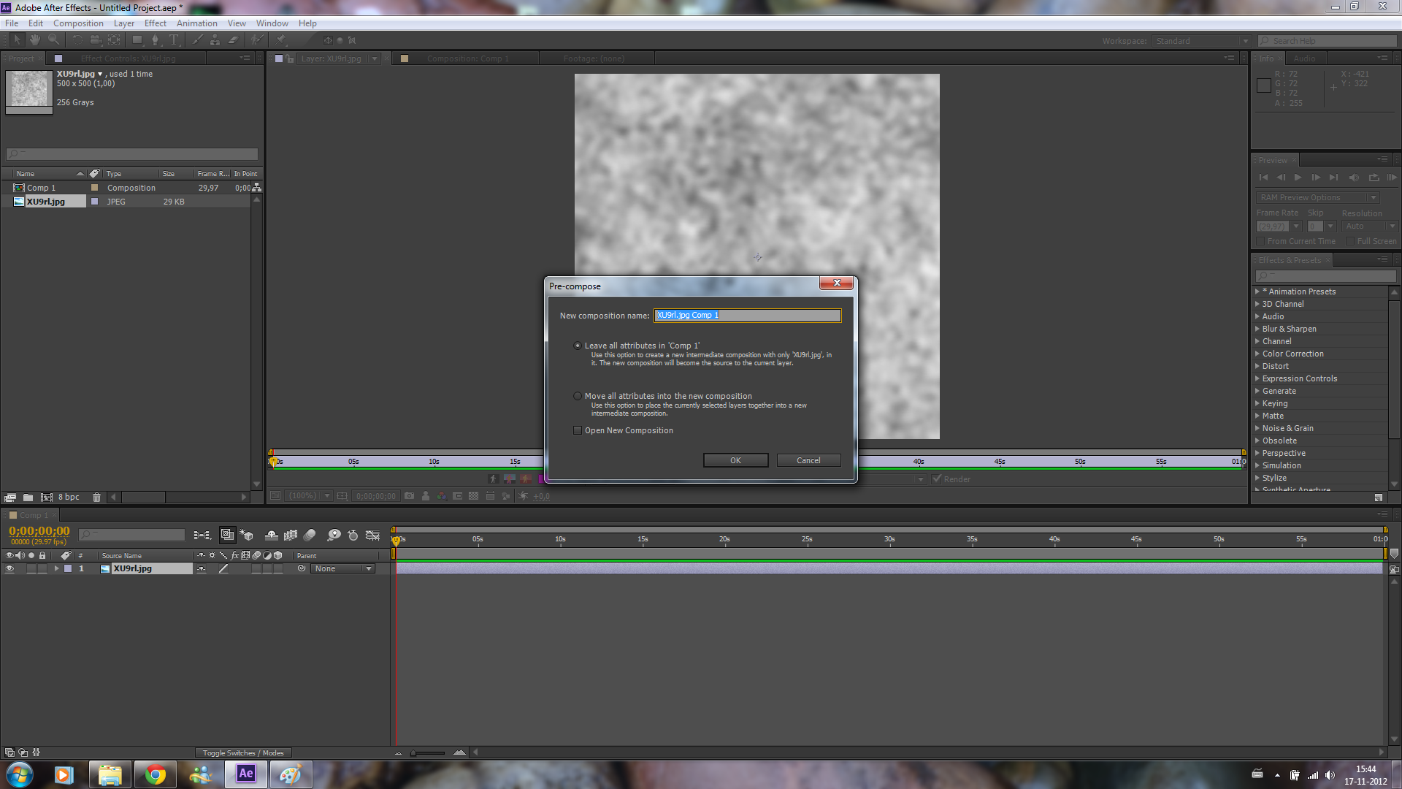Click the Play button in Preview panel
This screenshot has height=789, width=1402.
(x=1298, y=178)
